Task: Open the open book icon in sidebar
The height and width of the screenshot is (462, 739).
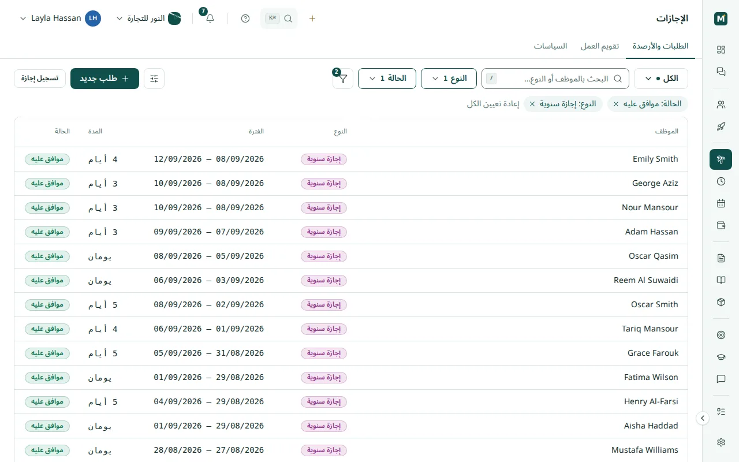Action: (x=721, y=280)
